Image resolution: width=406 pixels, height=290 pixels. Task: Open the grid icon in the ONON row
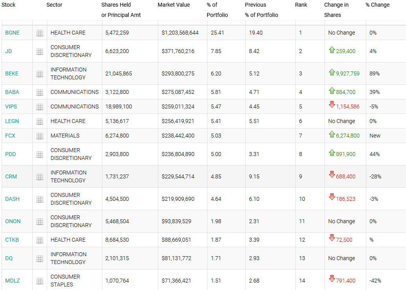[x=40, y=222]
